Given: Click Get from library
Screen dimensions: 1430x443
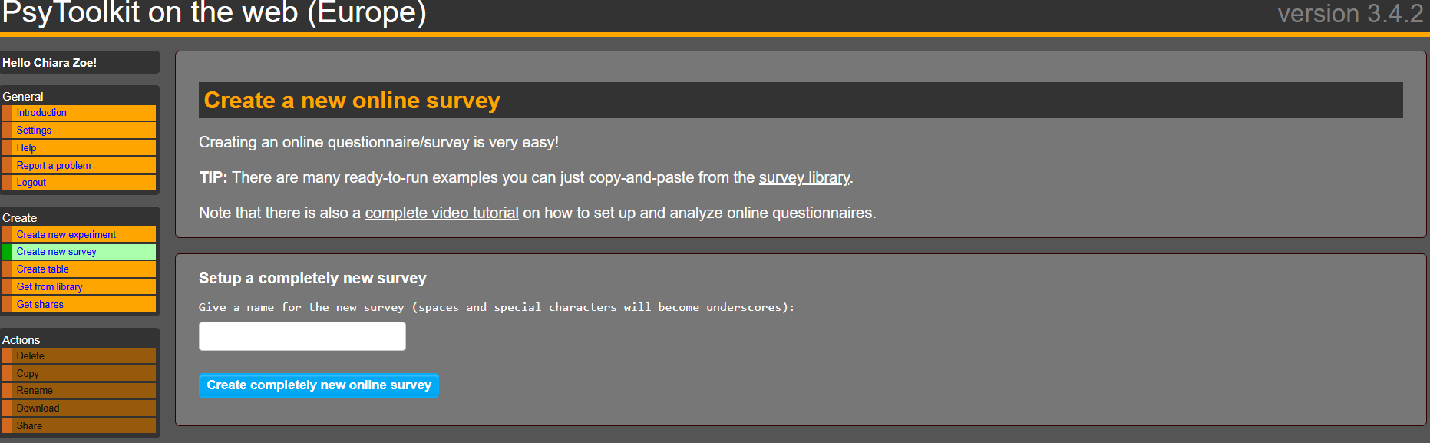Looking at the screenshot, I should (x=50, y=287).
